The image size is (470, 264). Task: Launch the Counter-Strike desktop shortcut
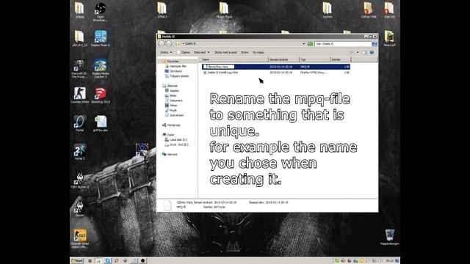pos(80,95)
